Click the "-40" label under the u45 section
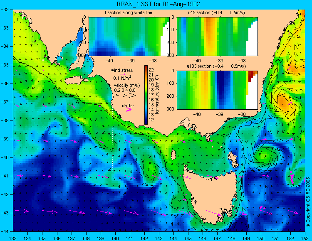Viewport: 312px width, 241px height. (x=197, y=61)
